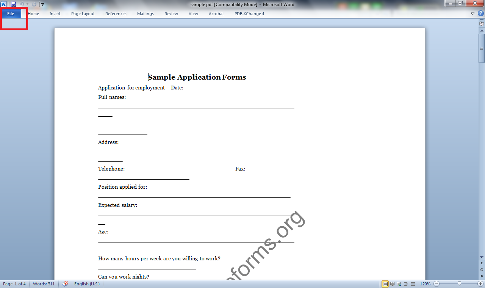Click the Undo icon
Screen dimensions: 485x288
tap(22, 4)
